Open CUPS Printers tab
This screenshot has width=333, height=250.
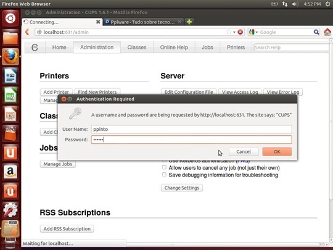point(236,47)
